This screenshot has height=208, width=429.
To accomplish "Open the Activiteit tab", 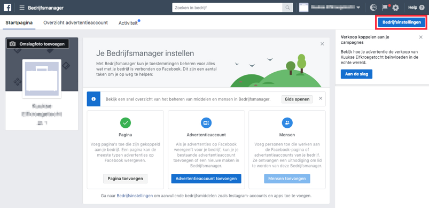I will 128,23.
